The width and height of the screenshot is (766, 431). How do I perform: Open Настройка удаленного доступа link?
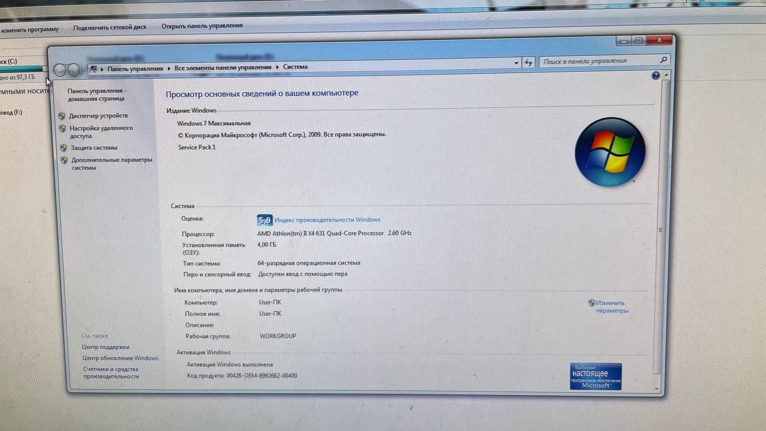click(101, 132)
